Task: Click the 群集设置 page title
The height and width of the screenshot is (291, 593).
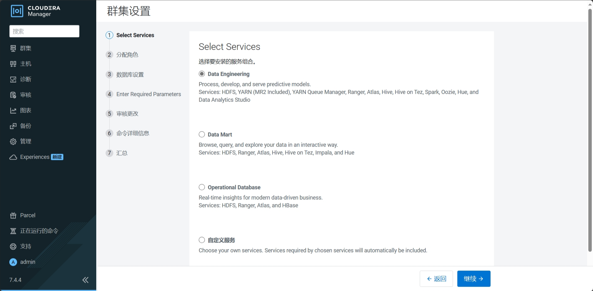Action: pos(129,11)
